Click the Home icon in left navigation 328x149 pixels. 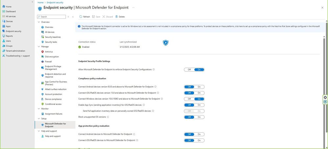[4, 7]
